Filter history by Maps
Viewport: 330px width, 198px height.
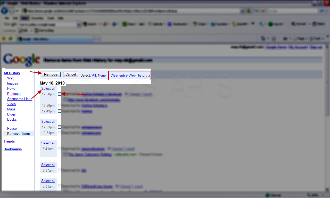(11, 109)
